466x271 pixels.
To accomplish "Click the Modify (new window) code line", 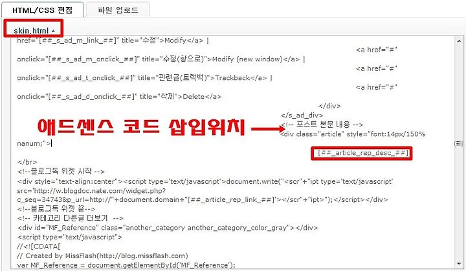I will 161,59.
